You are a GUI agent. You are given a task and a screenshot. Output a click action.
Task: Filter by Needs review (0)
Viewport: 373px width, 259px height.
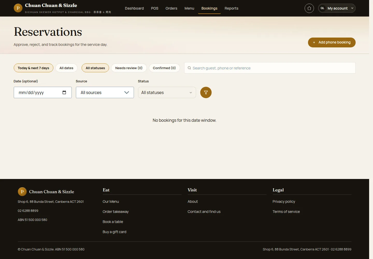click(x=129, y=68)
